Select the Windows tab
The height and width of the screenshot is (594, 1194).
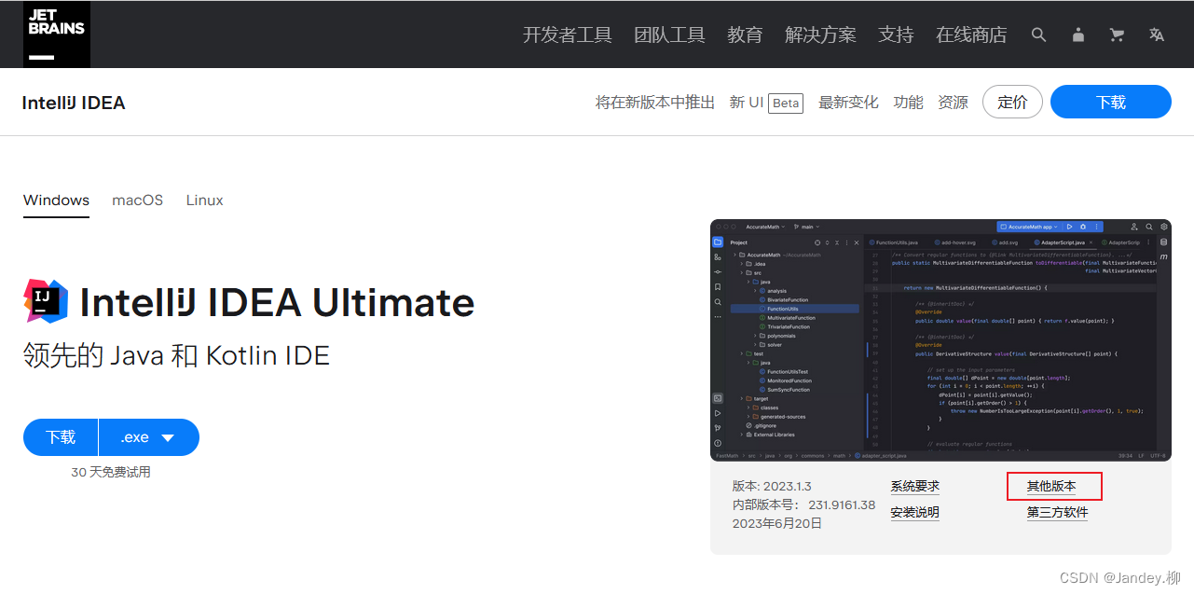pos(56,200)
